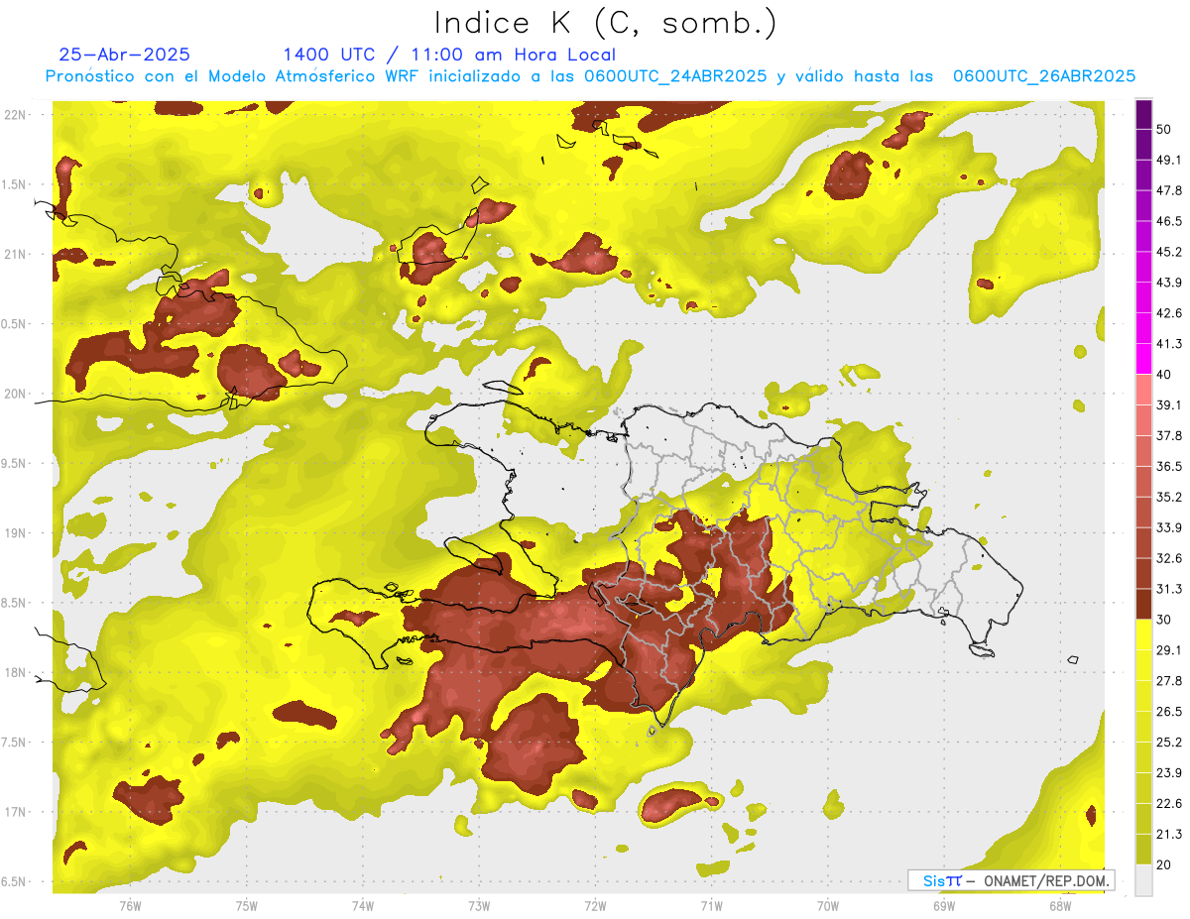This screenshot has width=1190, height=919.
Task: Click the '26.5' colorbar label
Action: [x=1168, y=712]
